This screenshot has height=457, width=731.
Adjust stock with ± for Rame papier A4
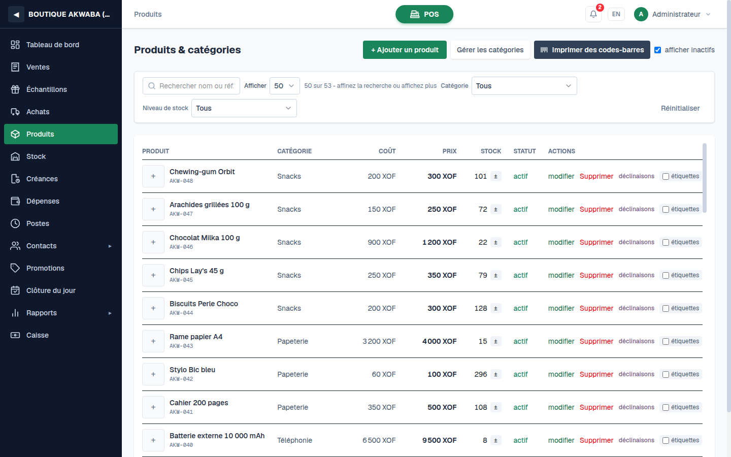[x=496, y=341]
